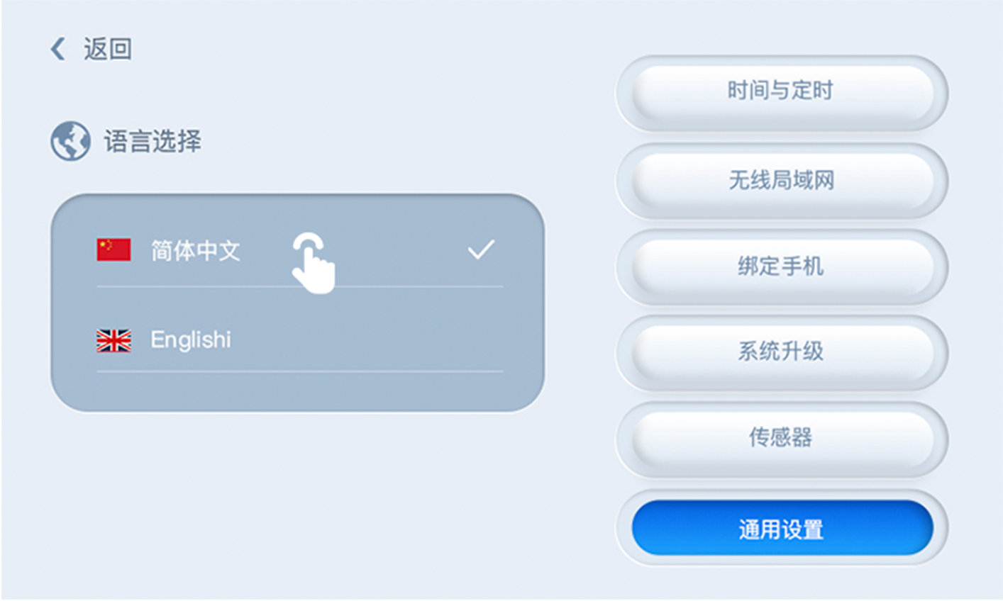Click the Chinese flag icon
The image size is (1003, 601).
(113, 249)
